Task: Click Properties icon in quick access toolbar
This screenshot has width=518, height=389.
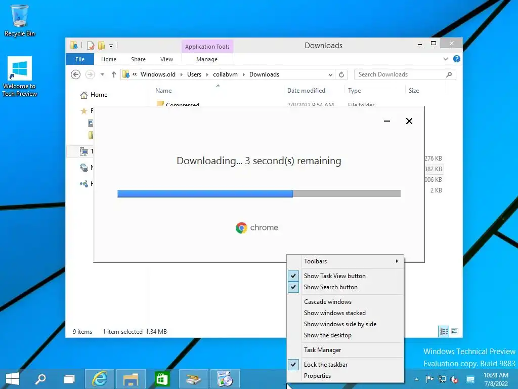Action: click(x=90, y=45)
